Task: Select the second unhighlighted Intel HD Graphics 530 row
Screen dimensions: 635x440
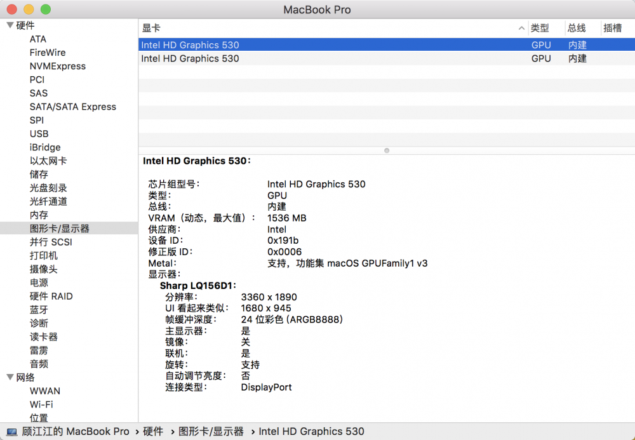Action: pyautogui.click(x=387, y=58)
